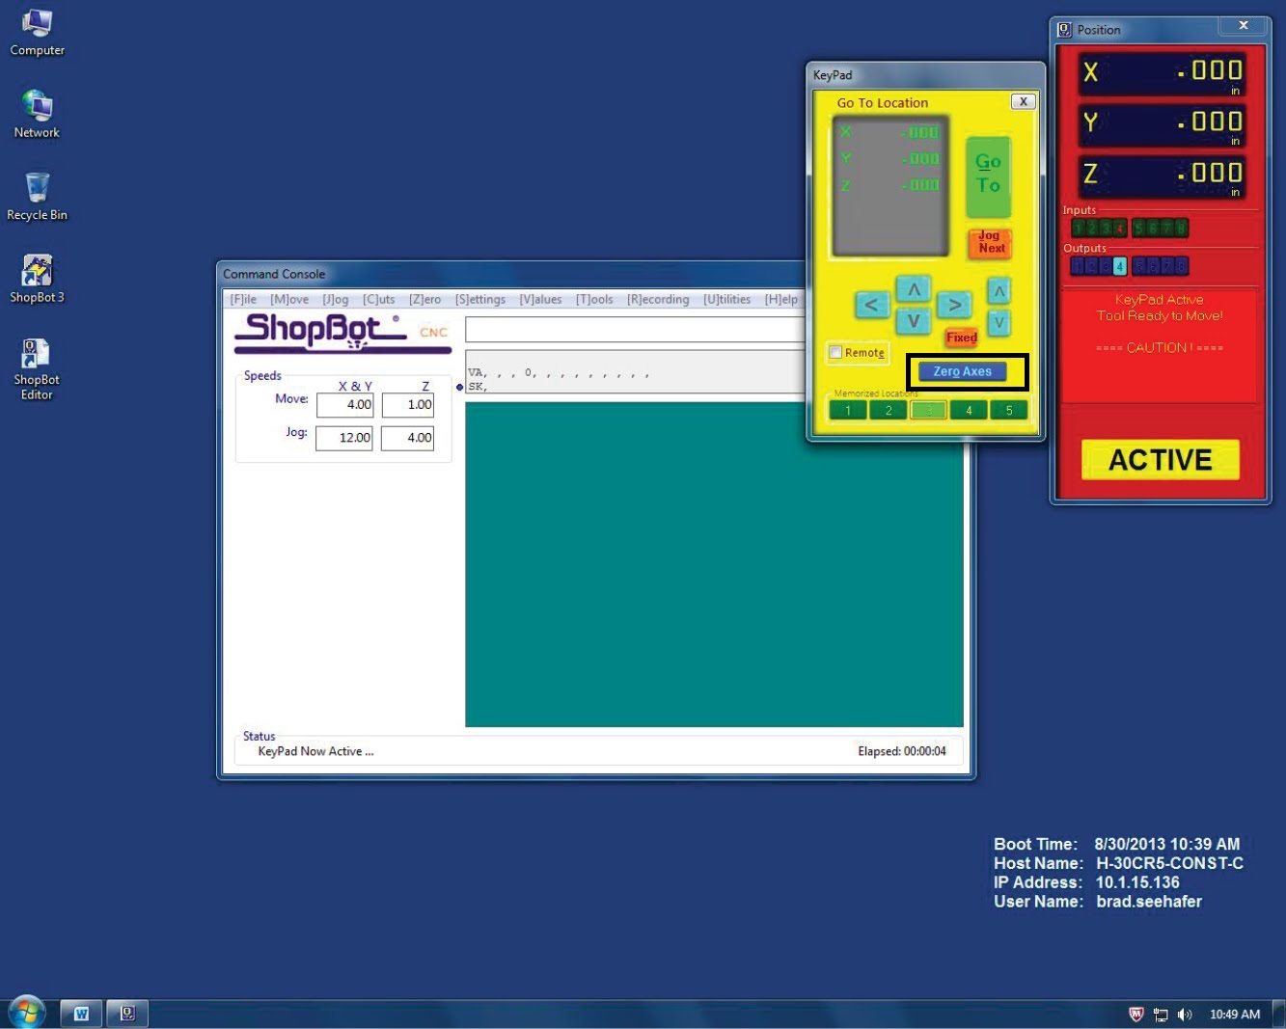The height and width of the screenshot is (1029, 1286).
Task: Click the X position readout
Action: tap(1162, 73)
